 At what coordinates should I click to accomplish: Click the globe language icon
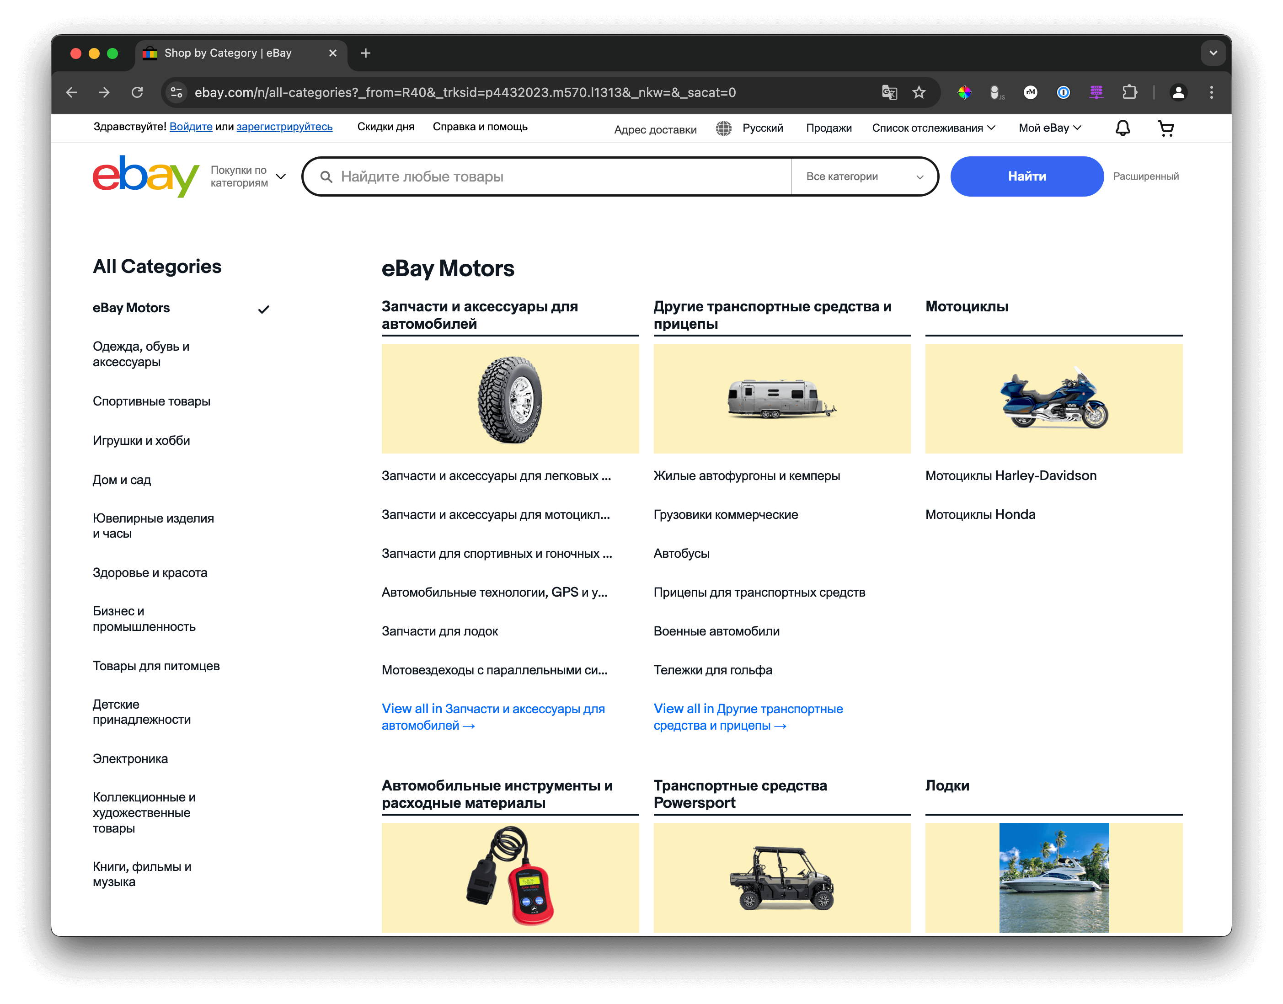pyautogui.click(x=723, y=128)
